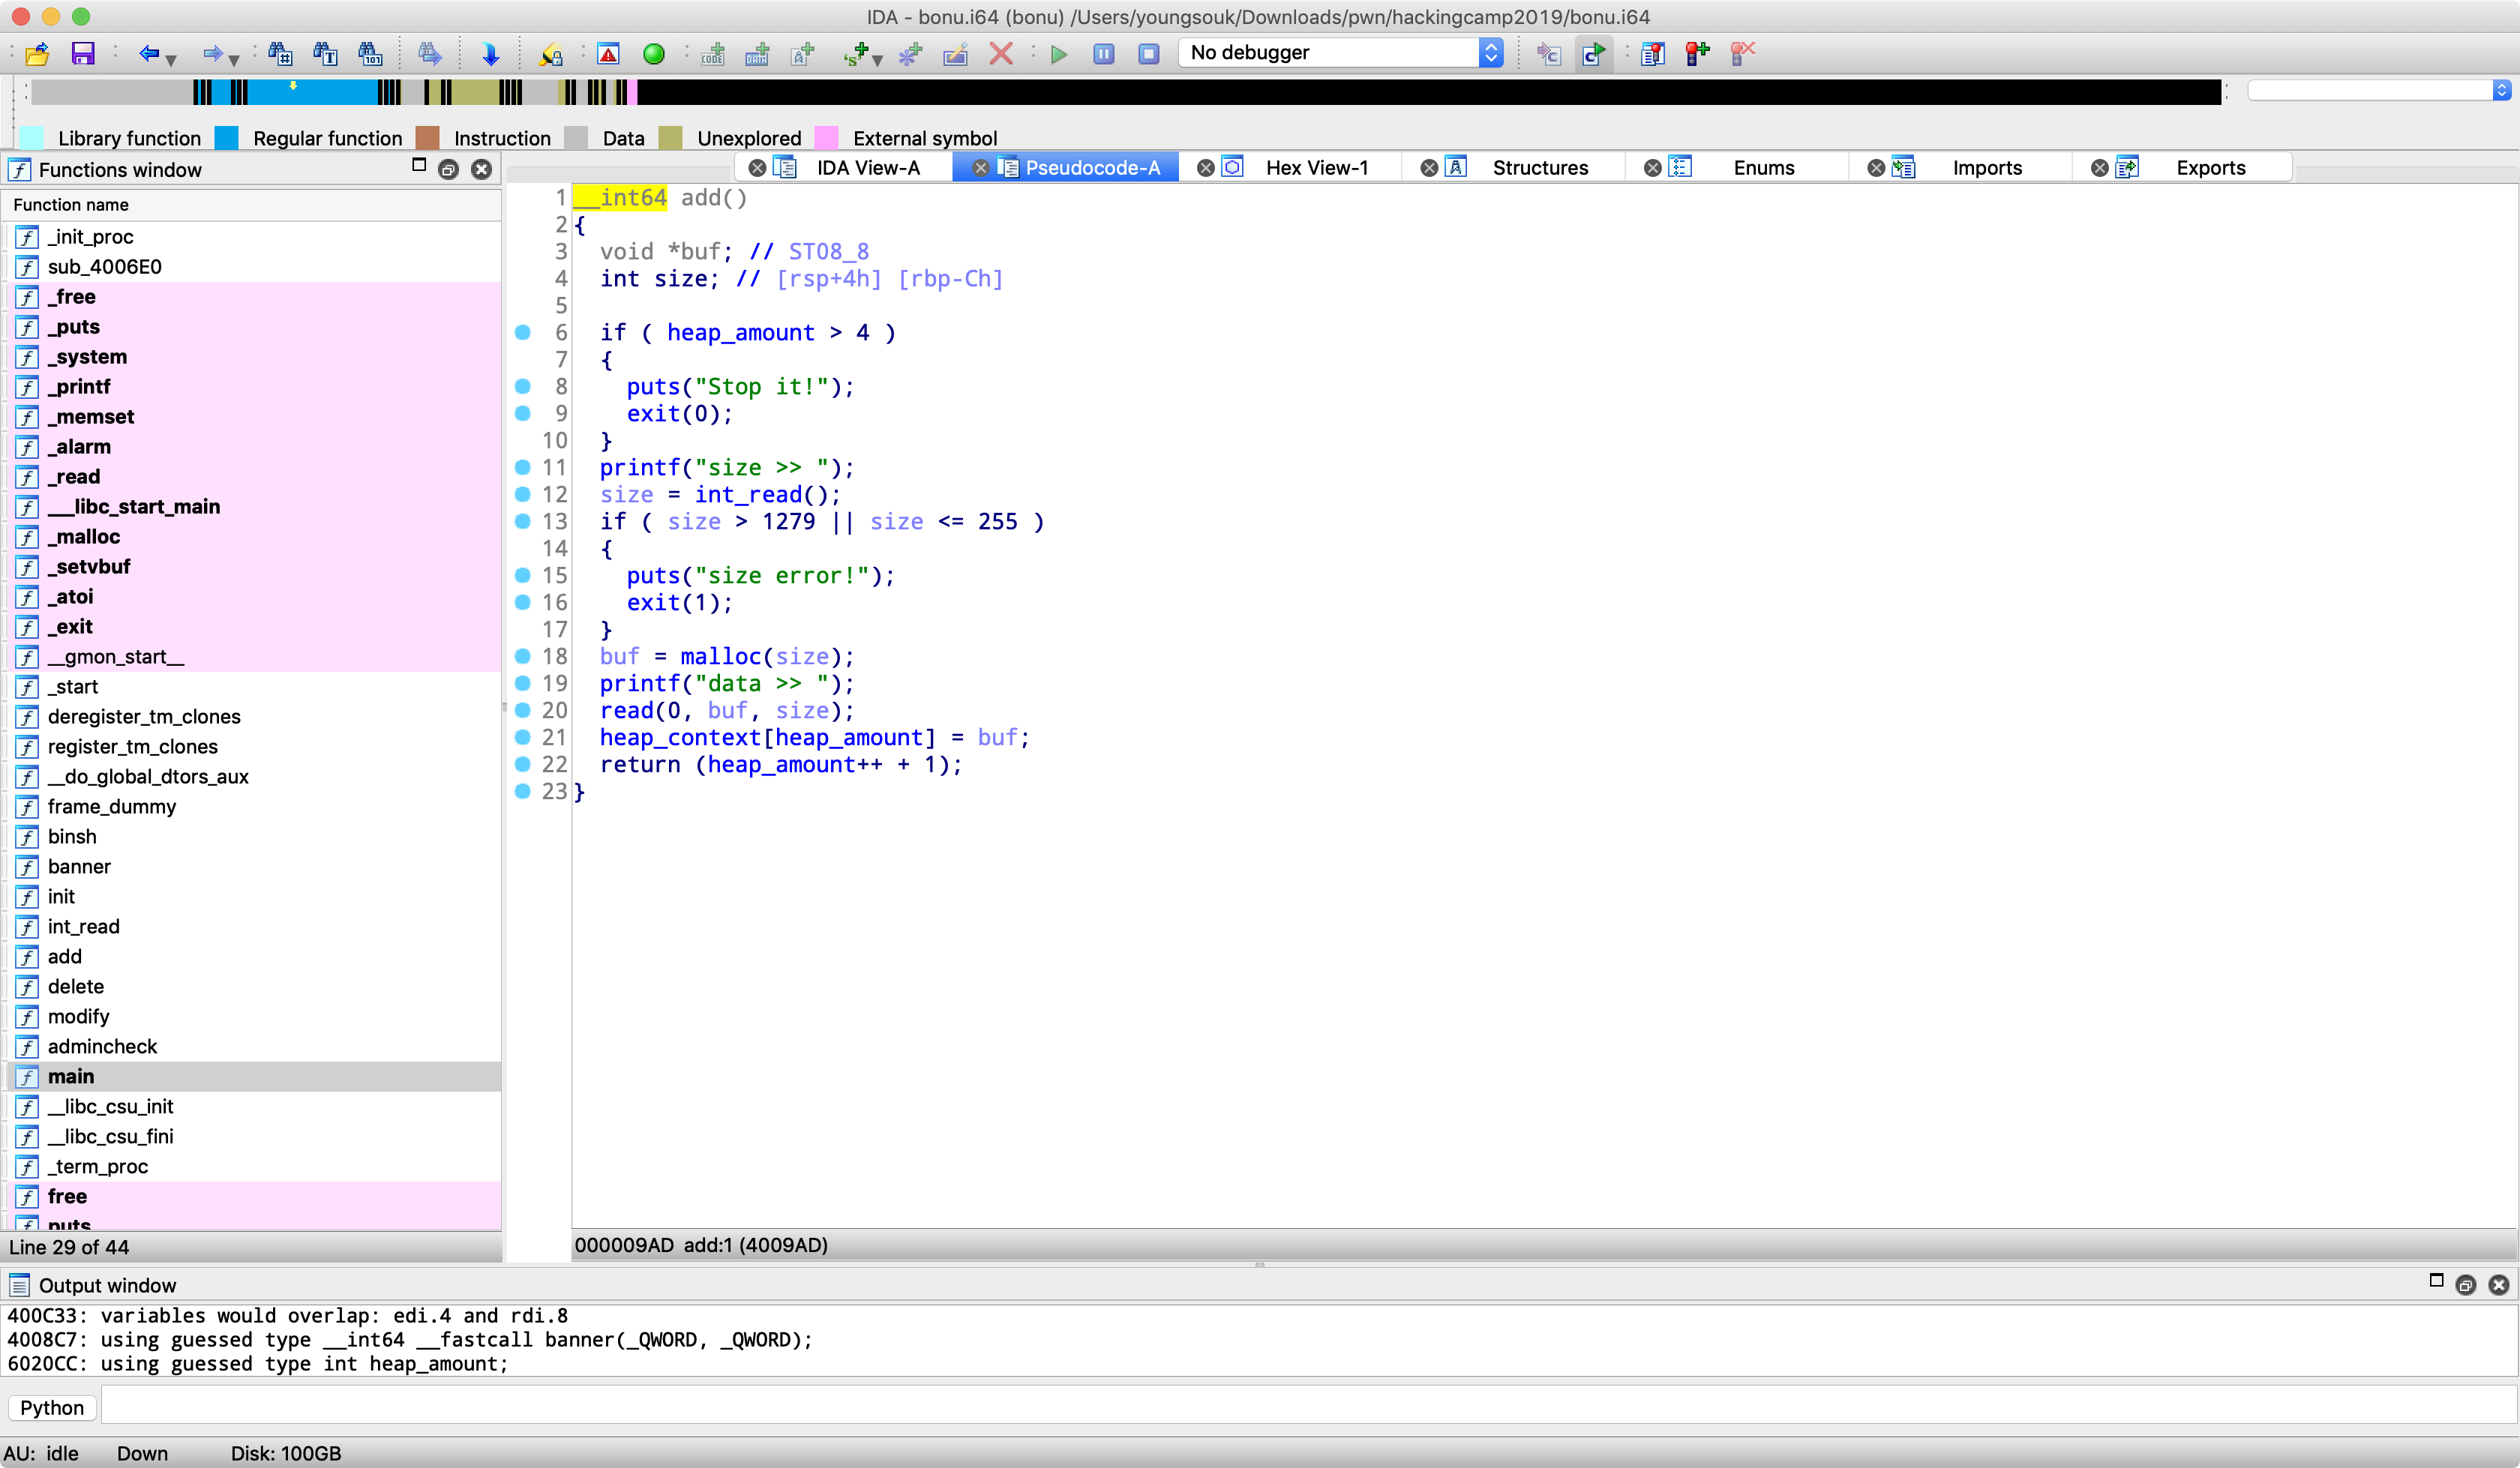Toggle breakpoint on line 13
Image resolution: width=2520 pixels, height=1468 pixels.
pyautogui.click(x=522, y=521)
